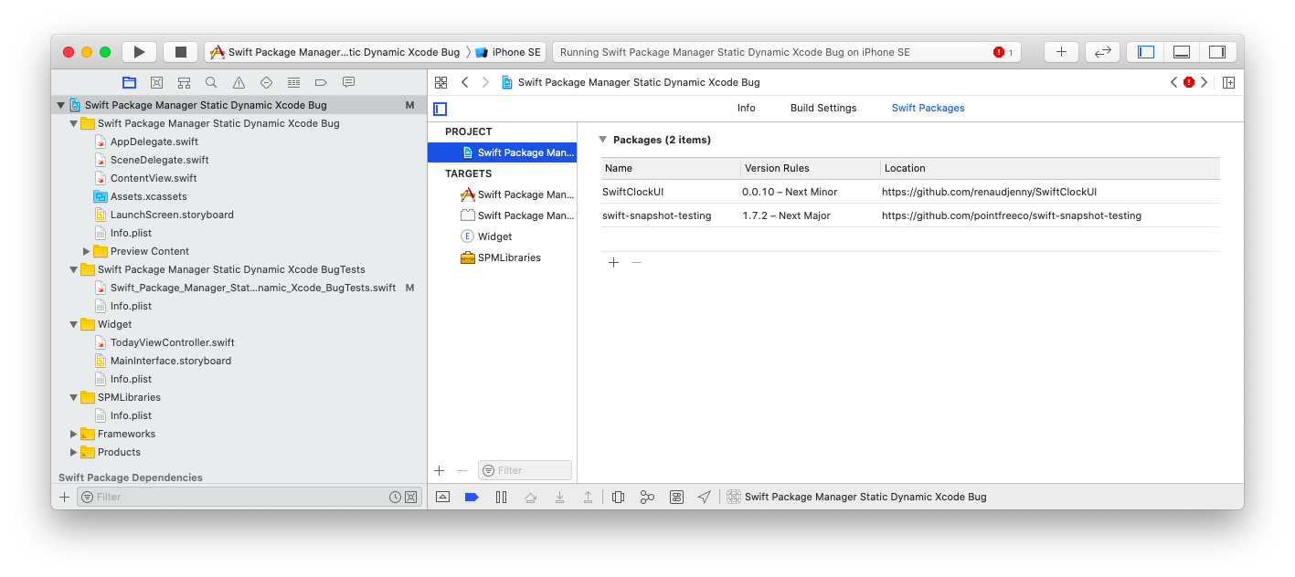This screenshot has height=577, width=1295.
Task: Add a file using the navigator plus button
Action: (64, 497)
